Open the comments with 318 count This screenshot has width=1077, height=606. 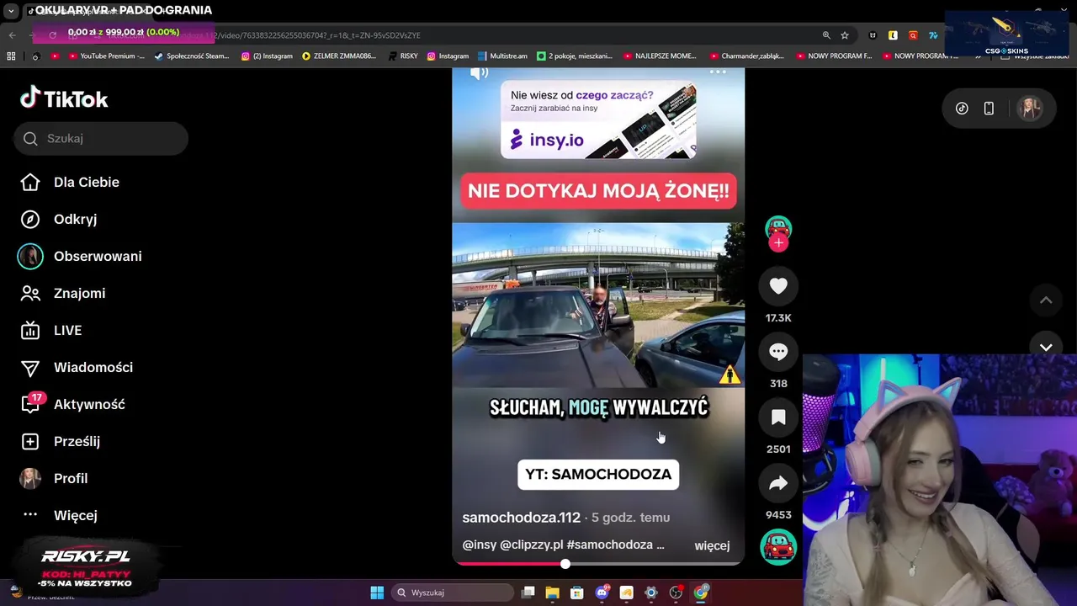coord(778,352)
